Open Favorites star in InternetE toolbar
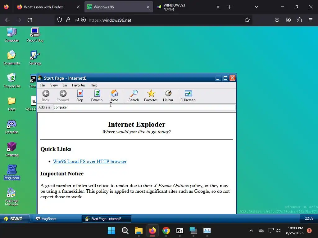 point(151,96)
